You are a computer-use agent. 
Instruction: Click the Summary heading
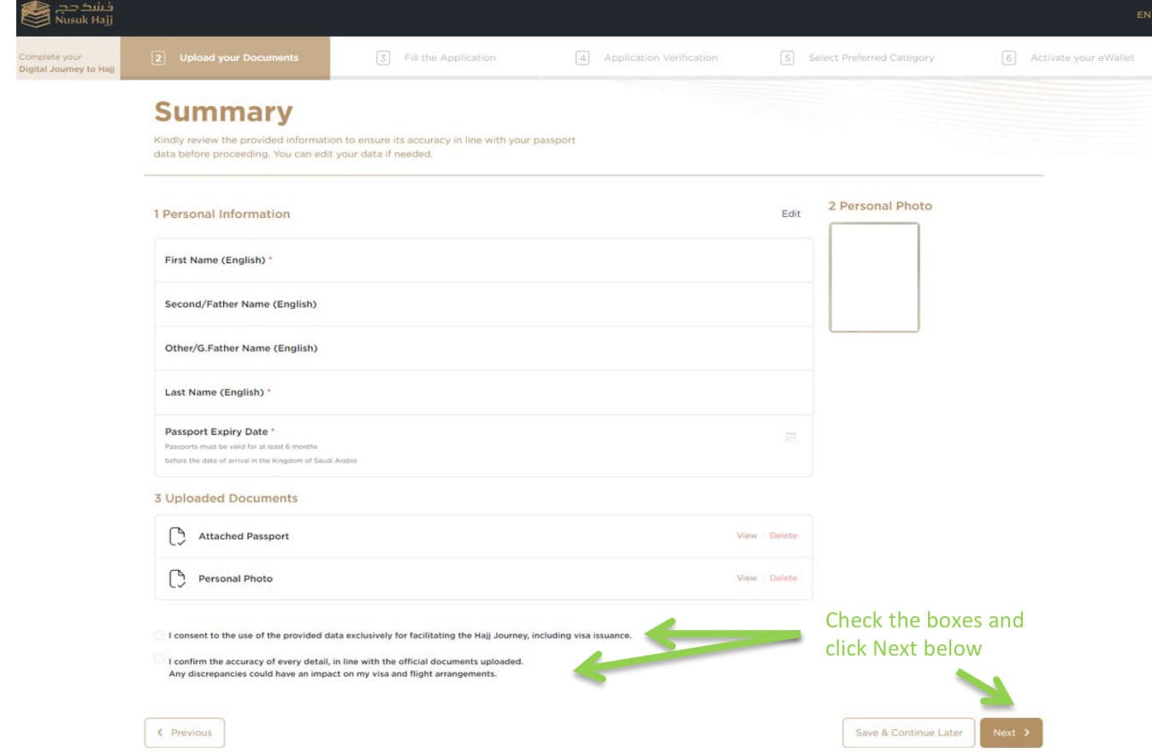(223, 112)
